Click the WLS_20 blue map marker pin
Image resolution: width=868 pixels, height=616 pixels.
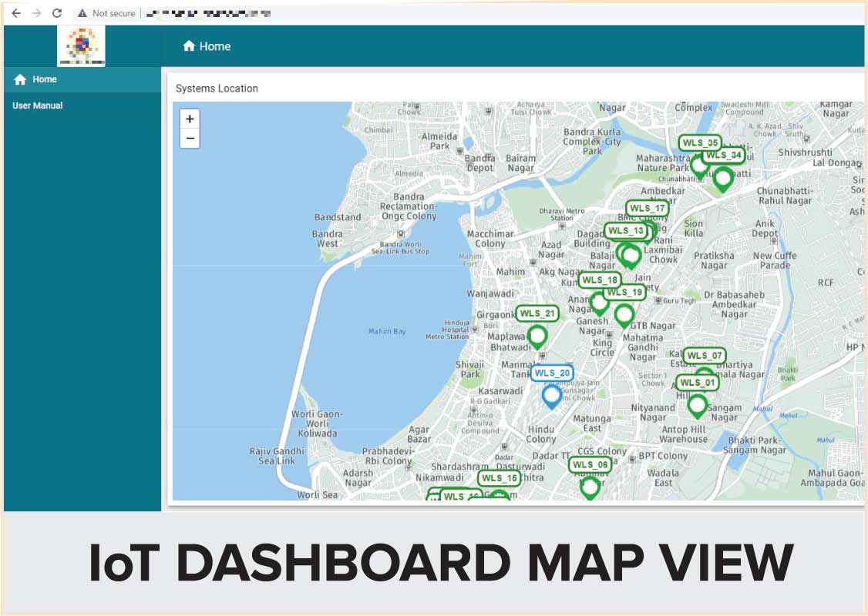(551, 397)
